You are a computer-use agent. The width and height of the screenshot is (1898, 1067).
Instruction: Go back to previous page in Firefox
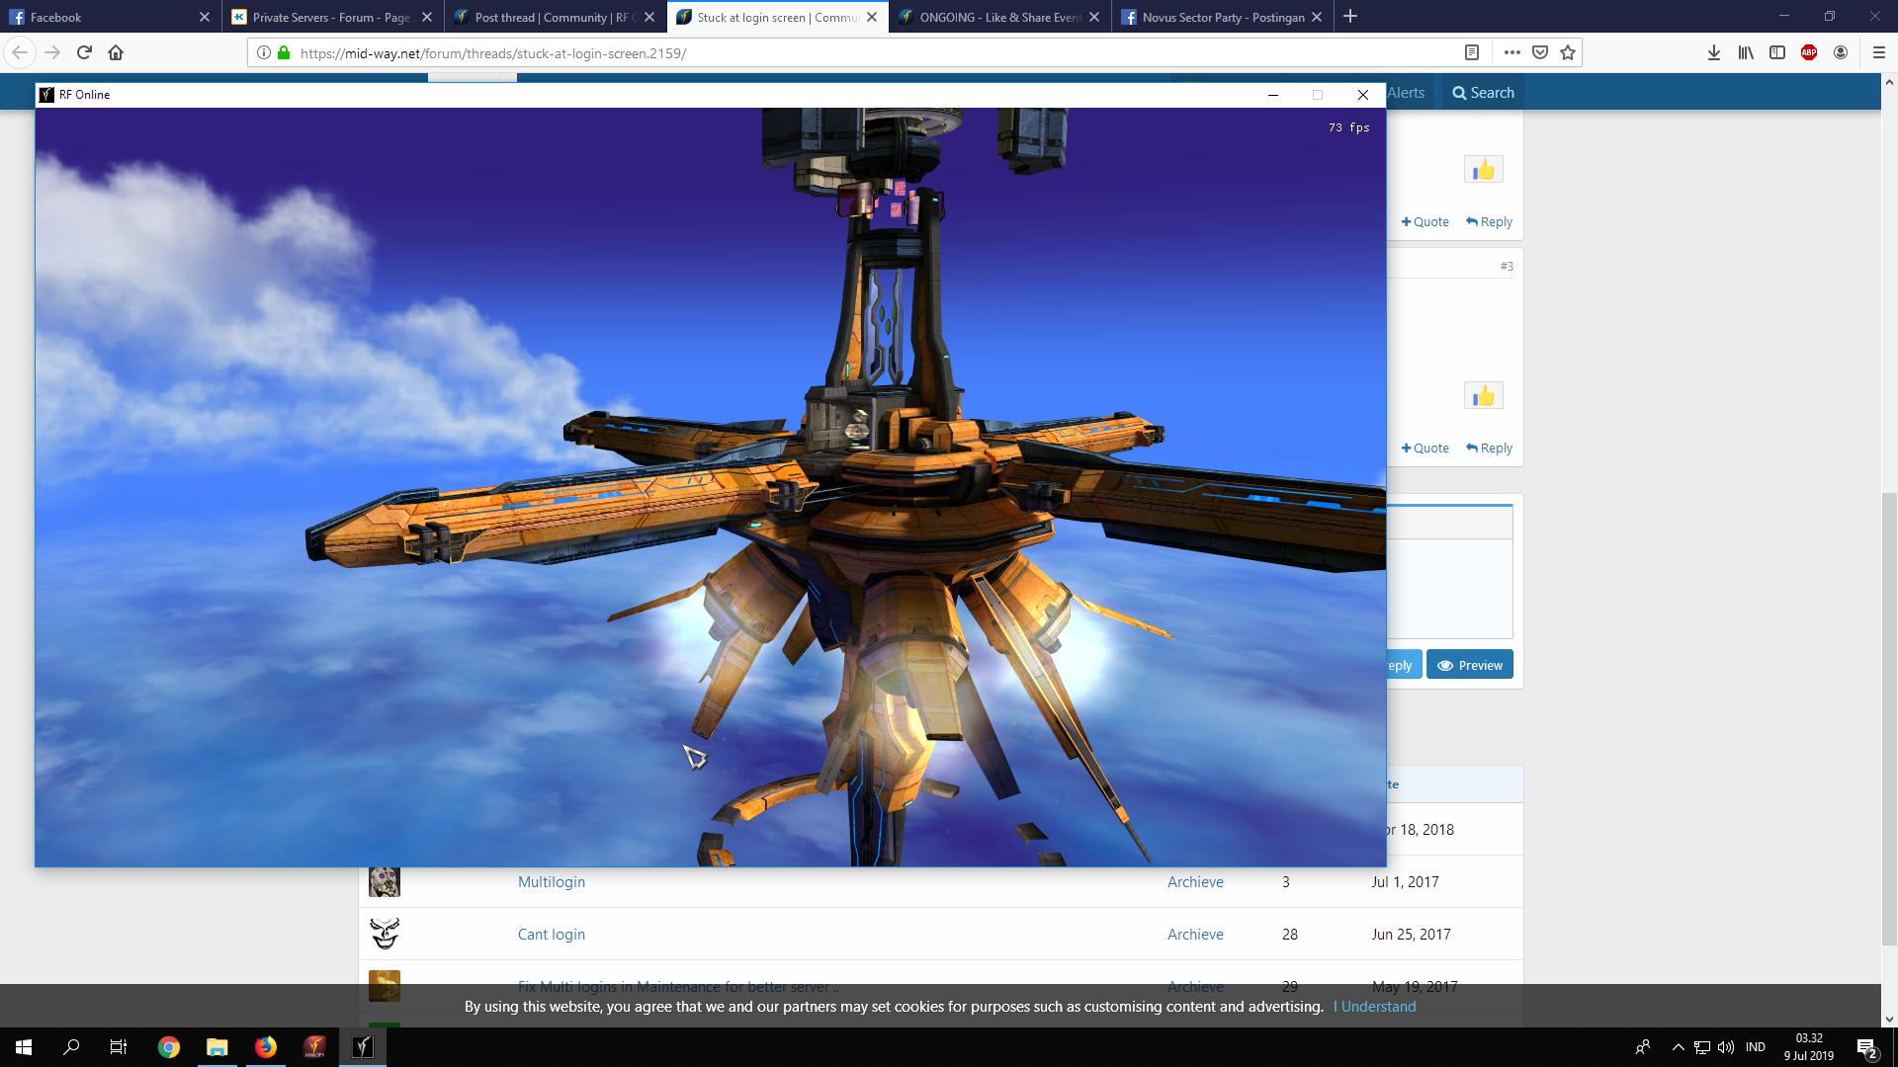pyautogui.click(x=21, y=52)
